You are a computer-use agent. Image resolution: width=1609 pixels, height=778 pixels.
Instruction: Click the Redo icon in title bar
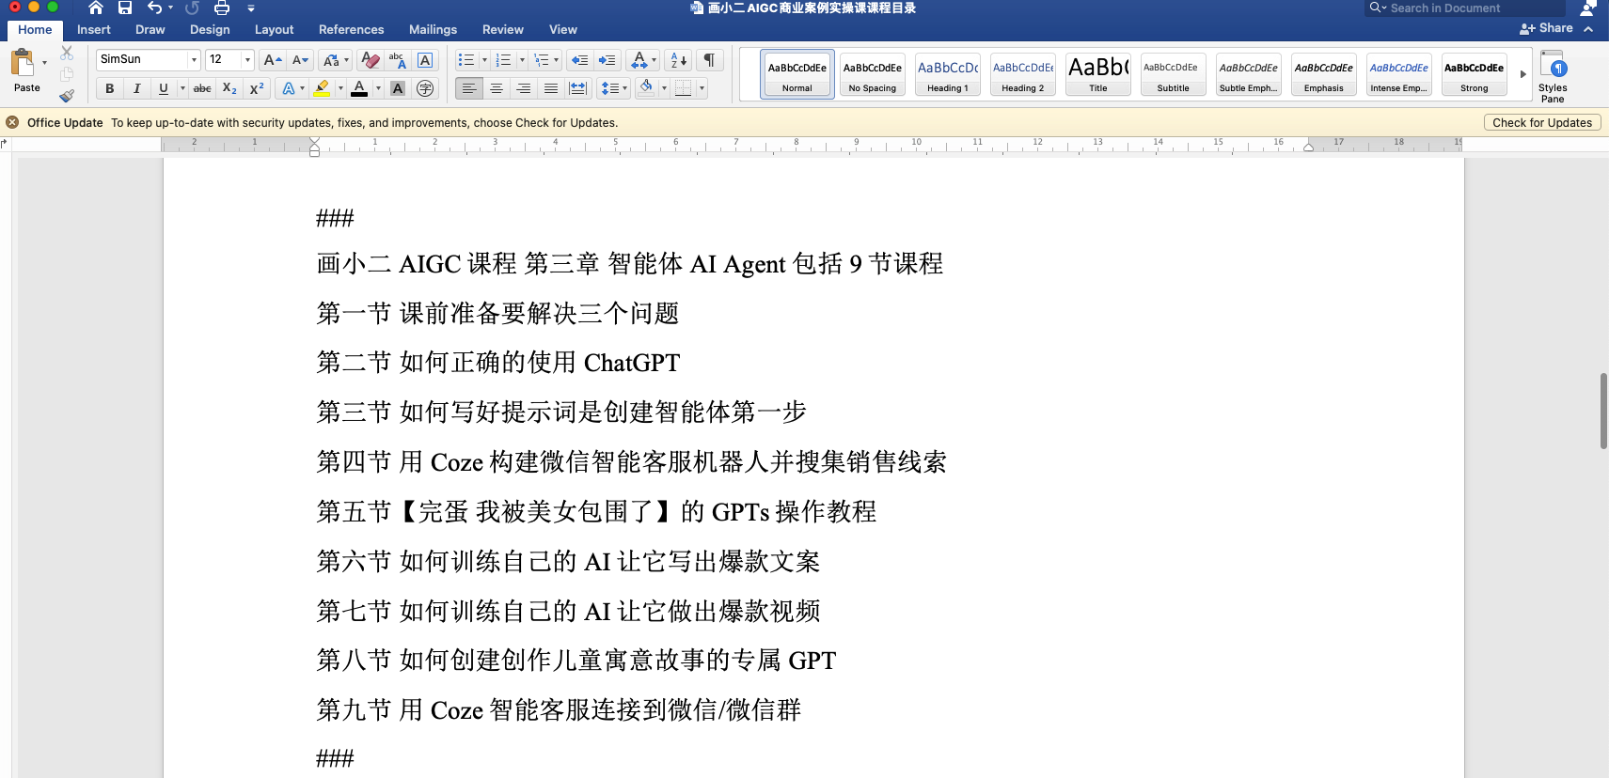192,8
